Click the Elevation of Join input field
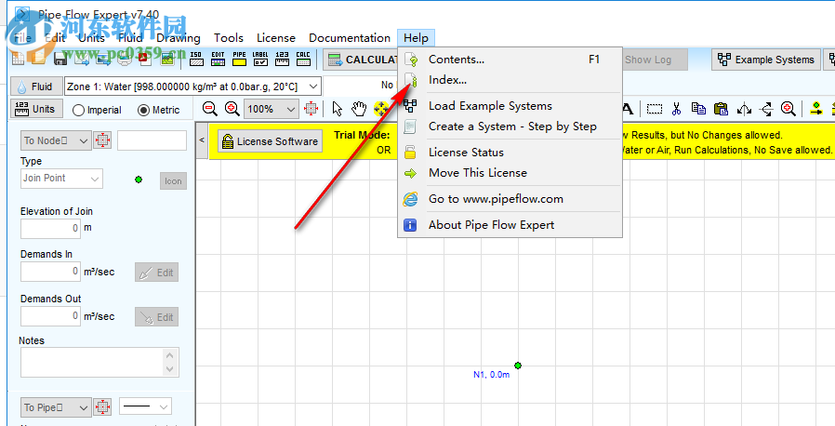The width and height of the screenshot is (835, 426). click(50, 228)
